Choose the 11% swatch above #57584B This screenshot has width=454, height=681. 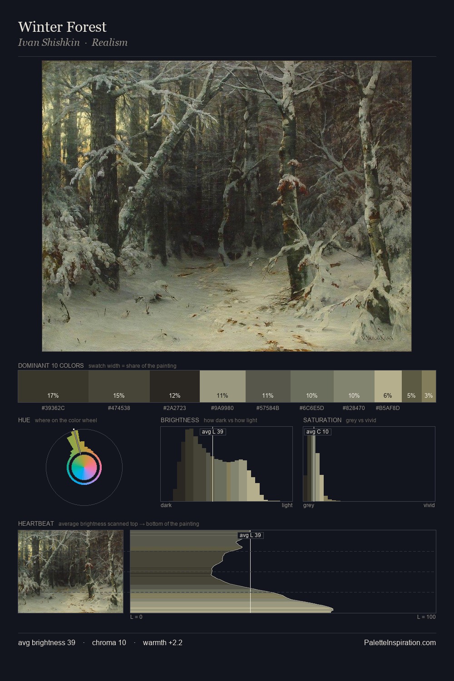point(268,386)
